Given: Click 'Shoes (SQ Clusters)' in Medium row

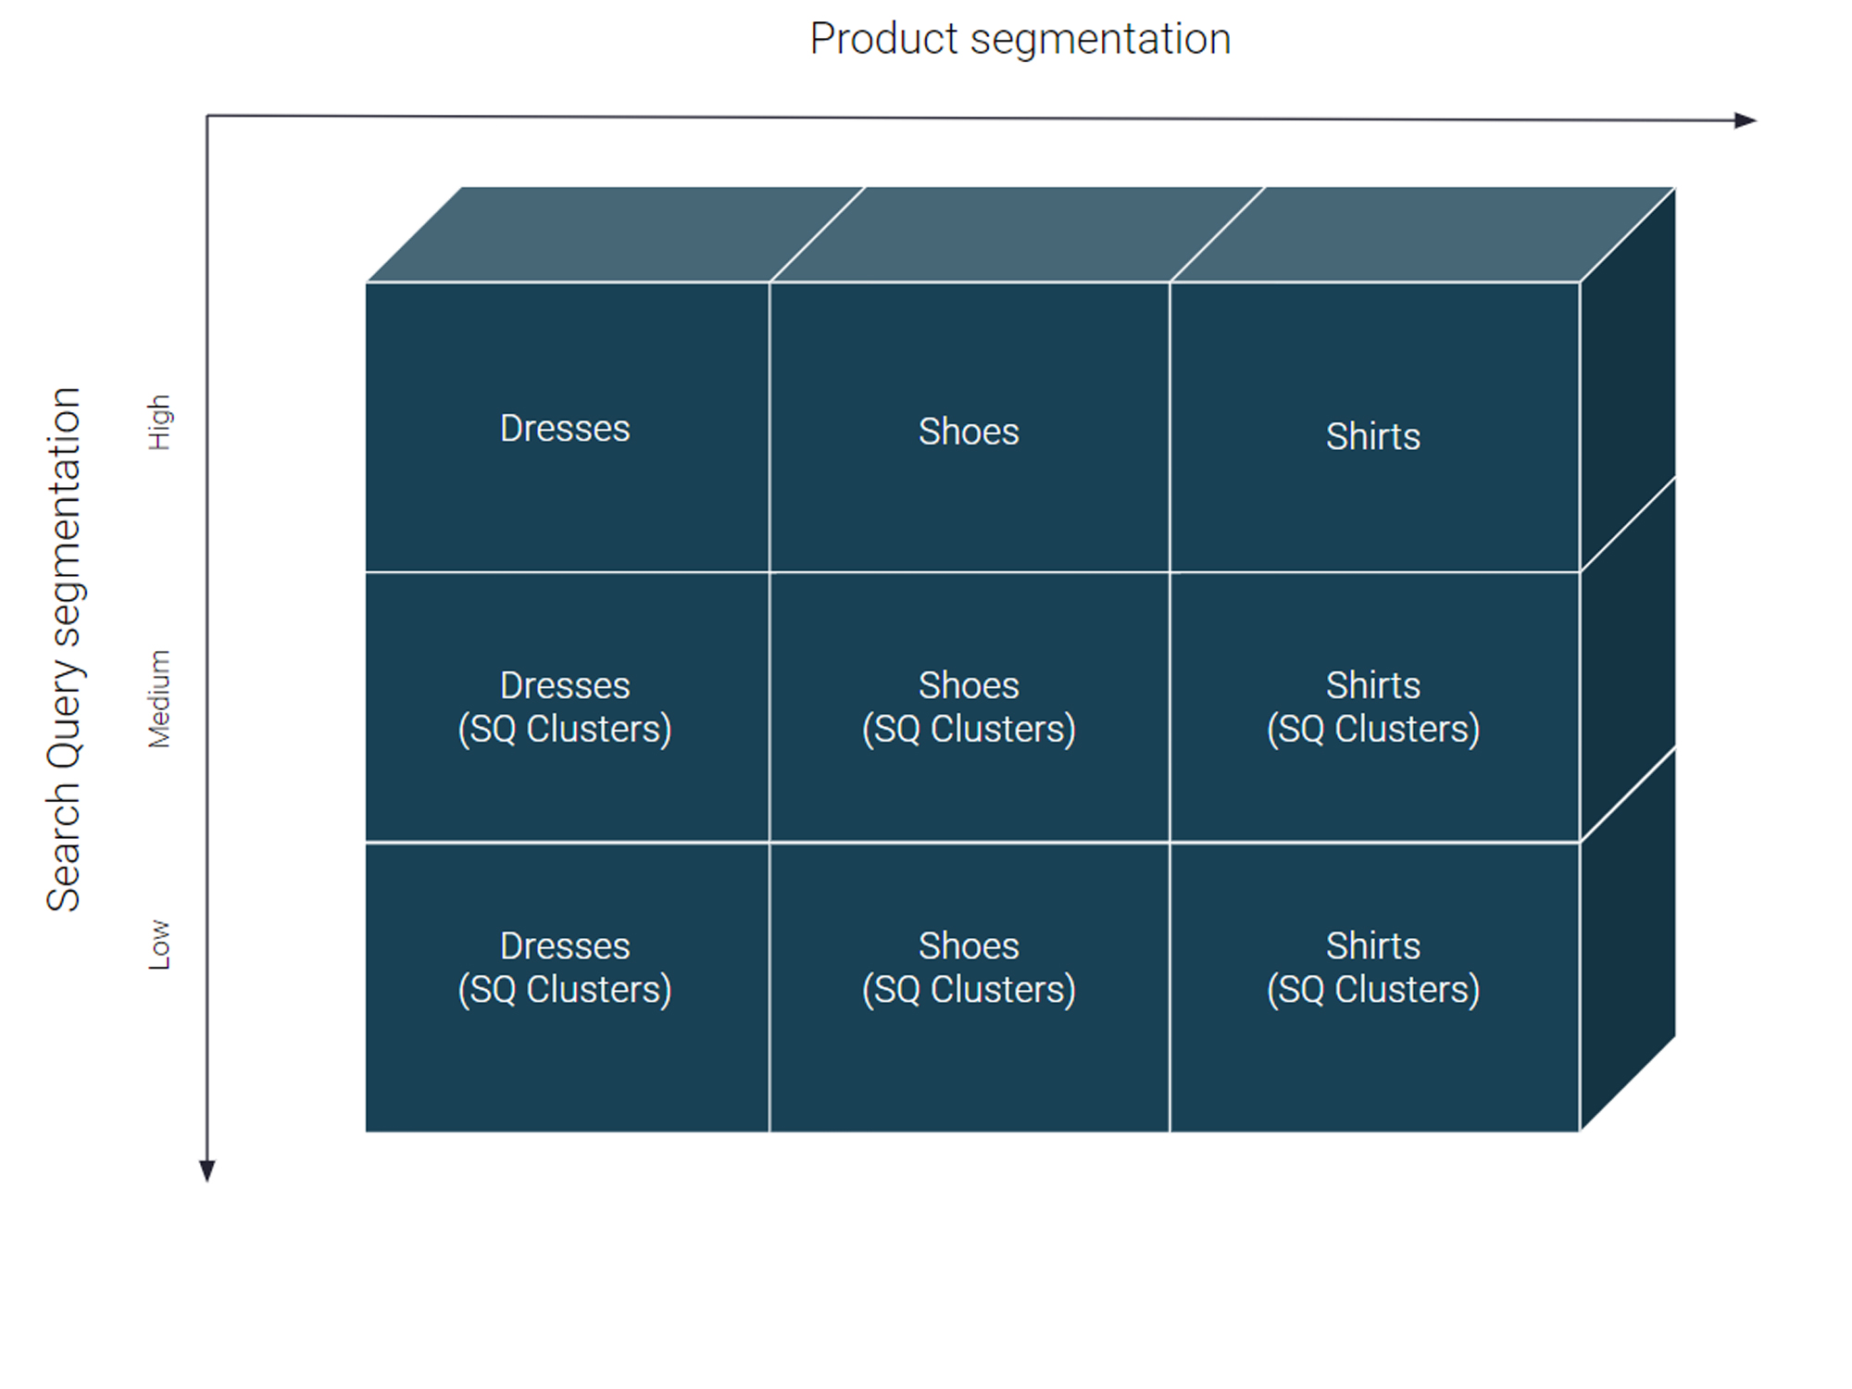Looking at the screenshot, I should coord(970,707).
